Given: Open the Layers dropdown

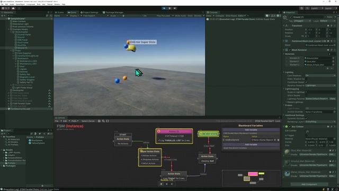Looking at the screenshot, I should coord(317,8).
